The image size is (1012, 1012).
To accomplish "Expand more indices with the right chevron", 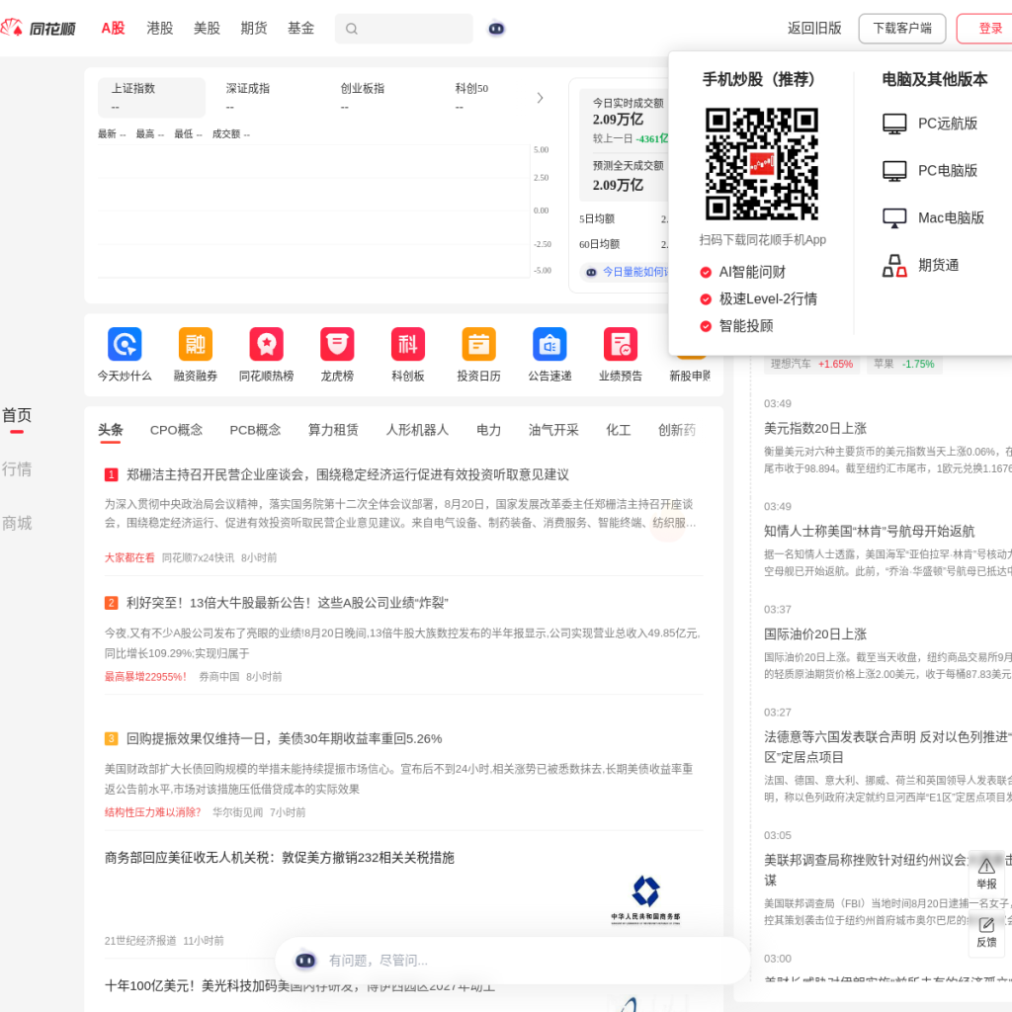I will pyautogui.click(x=541, y=98).
